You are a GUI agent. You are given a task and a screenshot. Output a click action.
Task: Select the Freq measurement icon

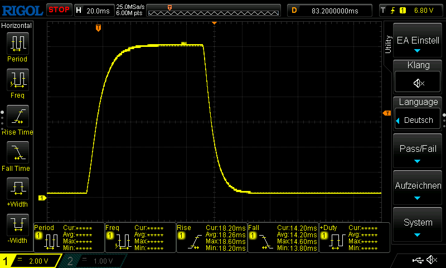tap(17, 80)
